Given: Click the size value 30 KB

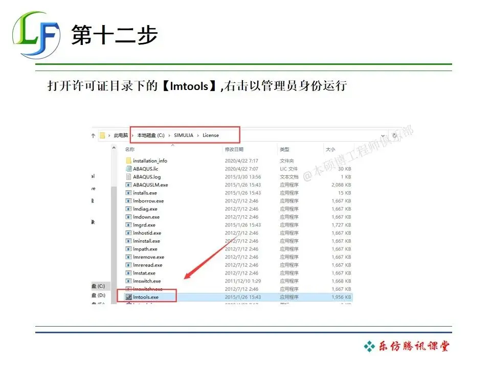Looking at the screenshot, I should pyautogui.click(x=344, y=169).
